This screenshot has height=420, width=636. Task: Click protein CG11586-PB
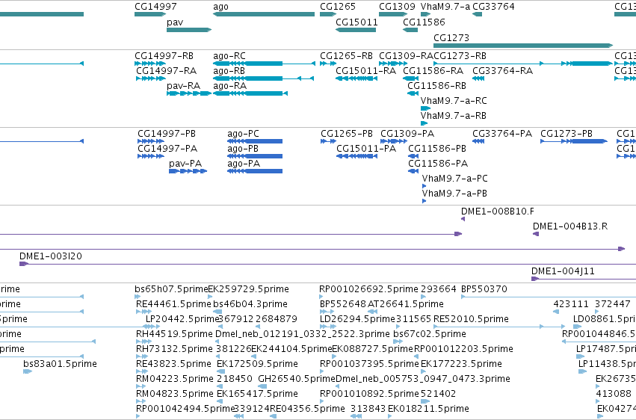click(x=437, y=149)
